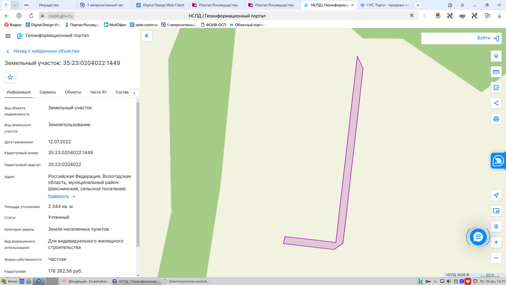Click the taskbar volume icon
The height and width of the screenshot is (285, 506).
449,281
